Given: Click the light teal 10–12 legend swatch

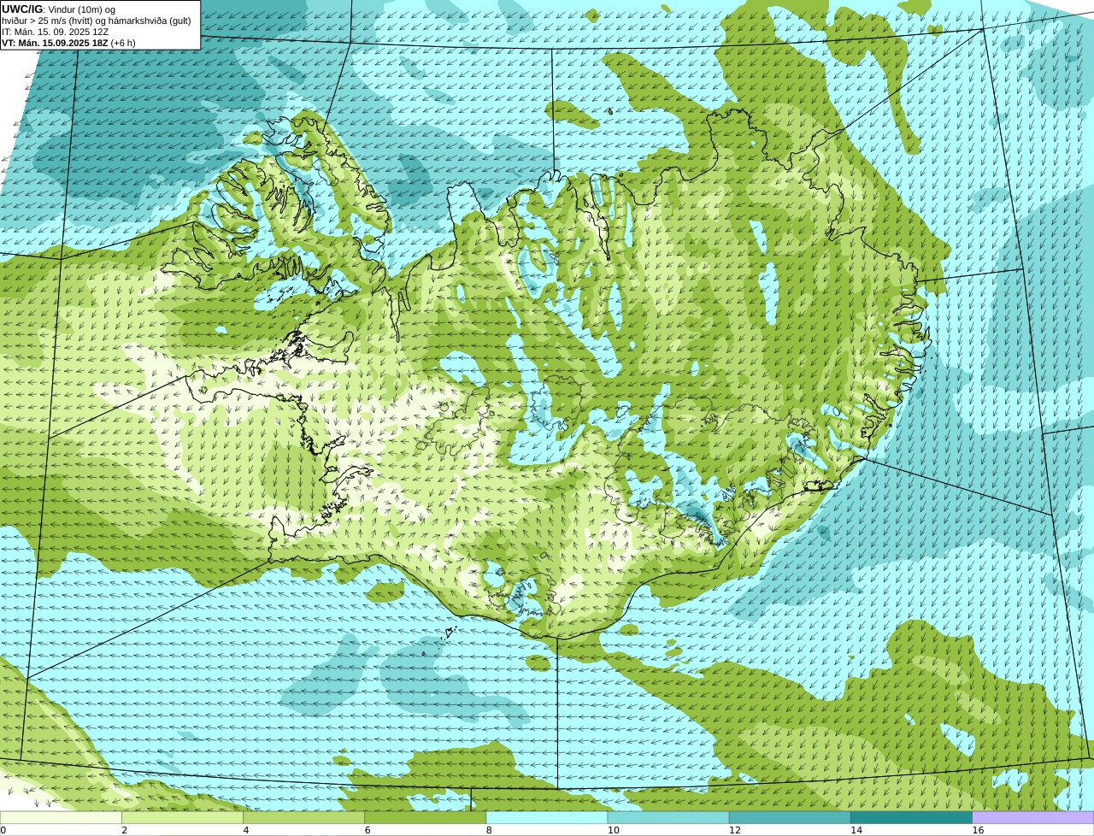Looking at the screenshot, I should tap(668, 818).
